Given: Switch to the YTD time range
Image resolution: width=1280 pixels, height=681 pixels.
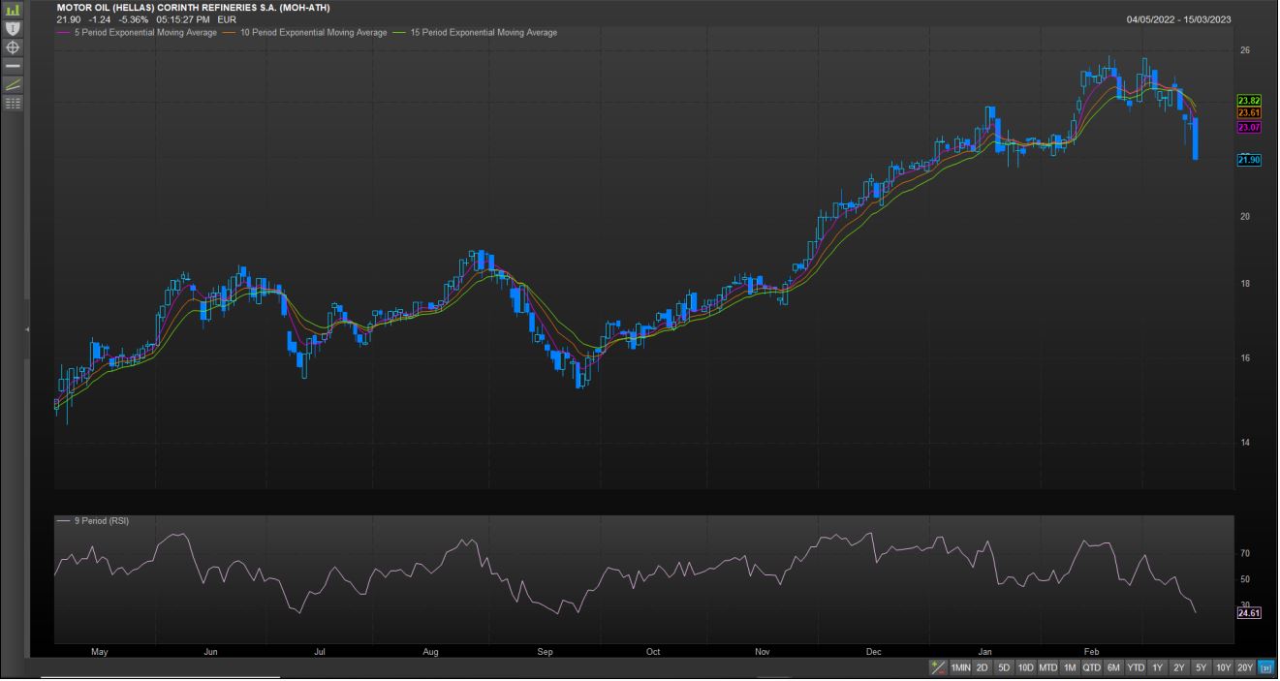Looking at the screenshot, I should click(x=1135, y=667).
